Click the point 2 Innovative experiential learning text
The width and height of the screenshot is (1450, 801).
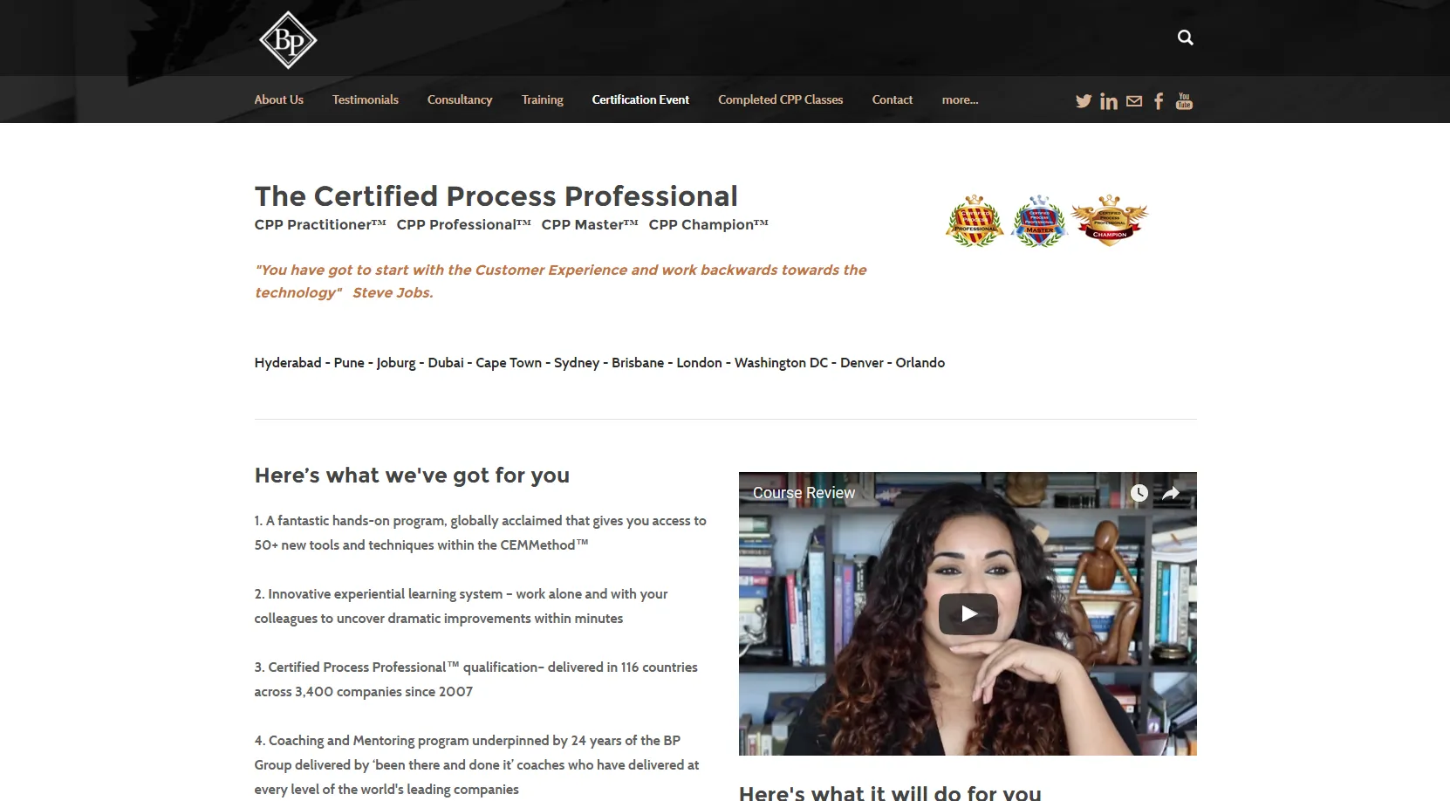(461, 606)
